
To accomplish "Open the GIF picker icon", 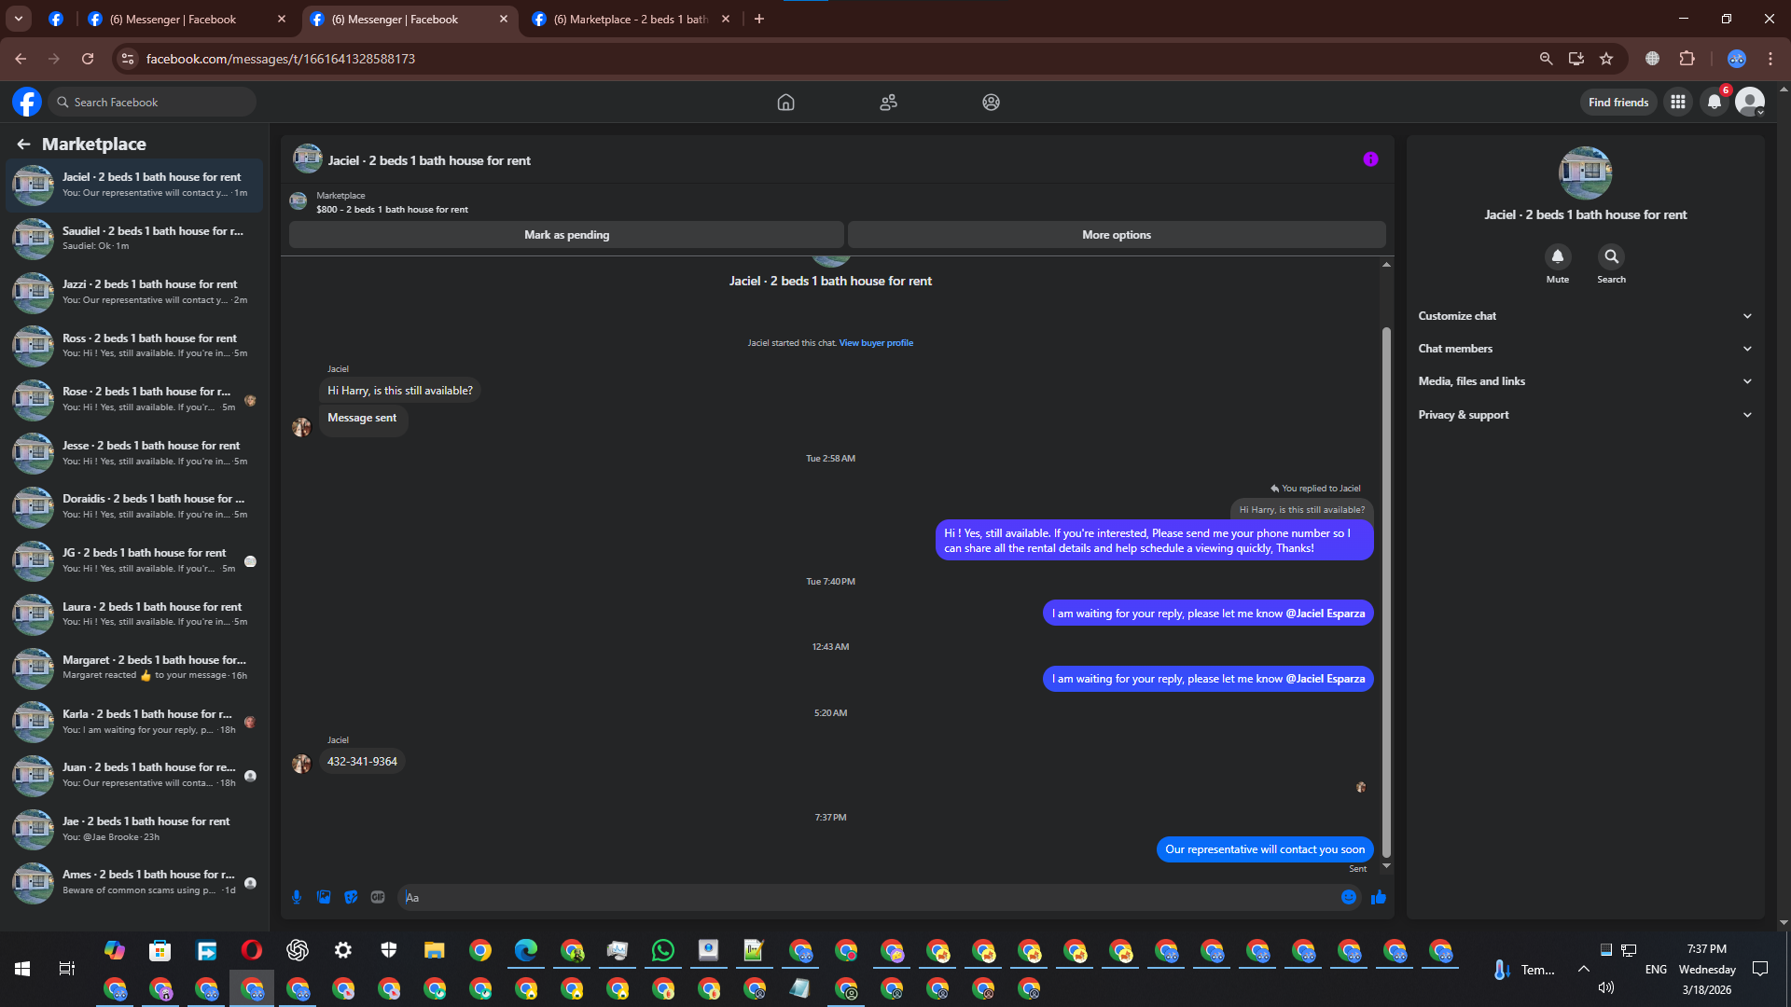I will pos(378,897).
